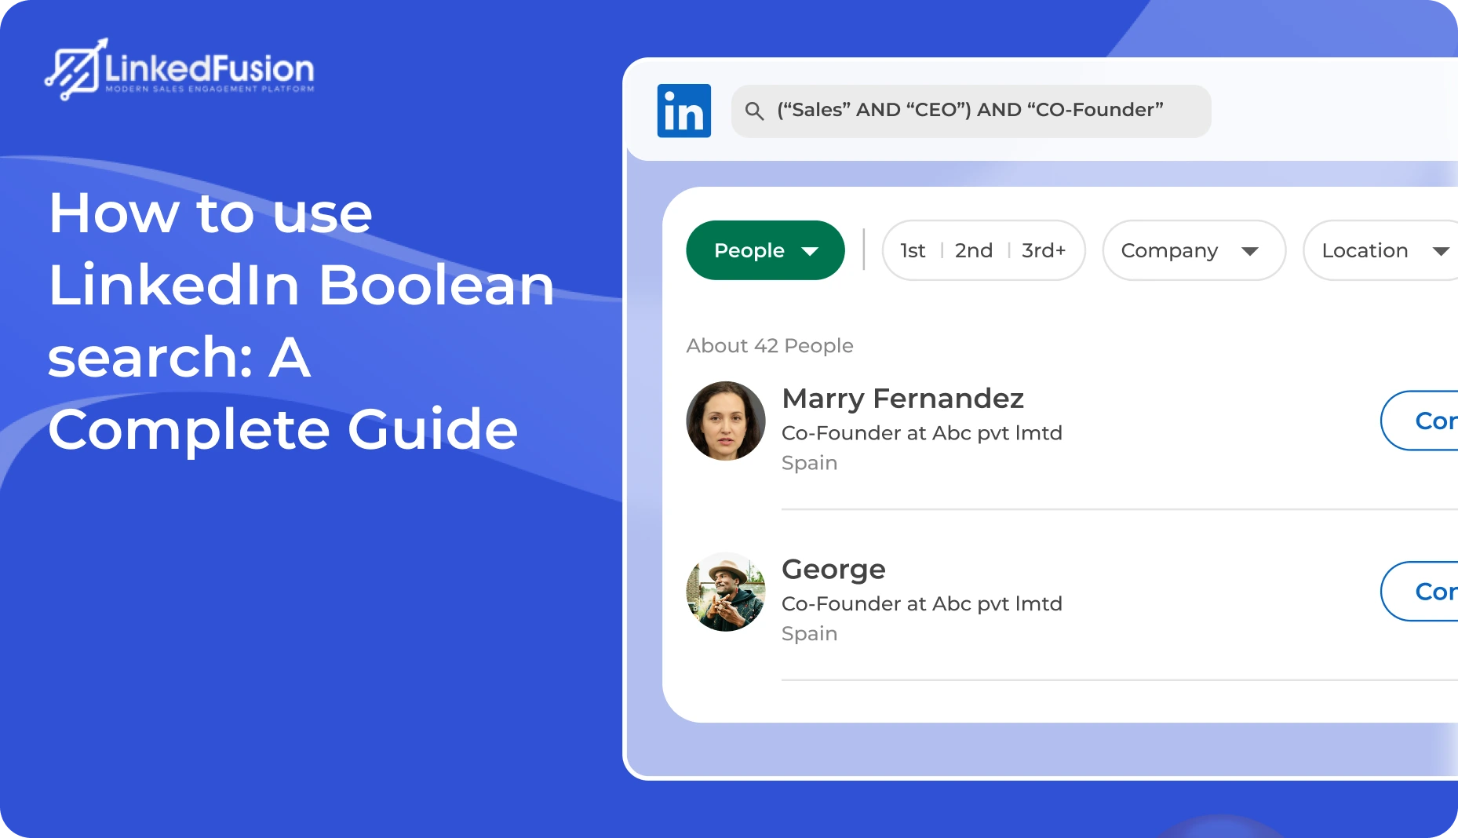Select the 2nd connection filter
This screenshot has width=1458, height=838.
pyautogui.click(x=974, y=250)
